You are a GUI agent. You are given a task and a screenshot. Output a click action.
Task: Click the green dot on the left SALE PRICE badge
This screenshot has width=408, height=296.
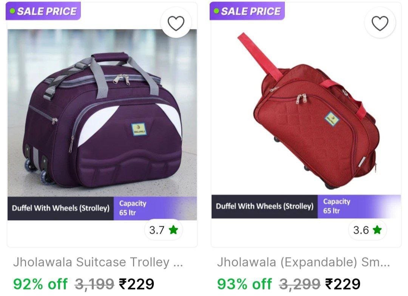point(12,11)
